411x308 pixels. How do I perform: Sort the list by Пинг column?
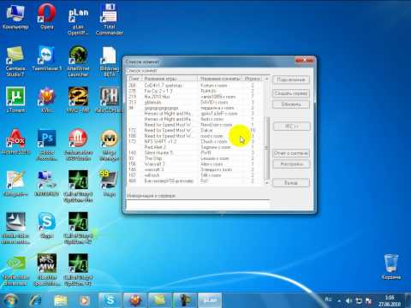pos(134,79)
